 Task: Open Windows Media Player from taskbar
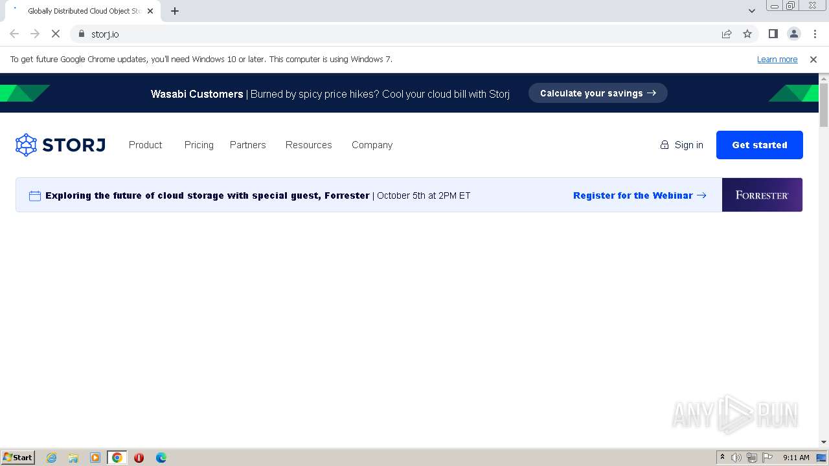click(x=95, y=458)
